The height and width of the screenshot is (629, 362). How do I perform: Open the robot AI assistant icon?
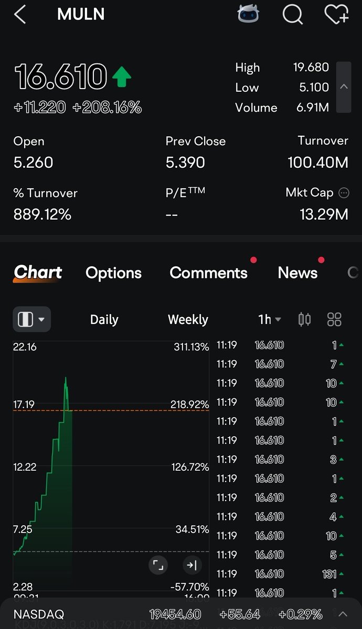tap(248, 14)
